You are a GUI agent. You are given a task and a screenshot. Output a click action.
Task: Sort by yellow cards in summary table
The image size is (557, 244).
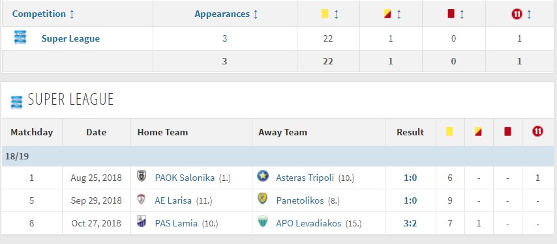(336, 14)
